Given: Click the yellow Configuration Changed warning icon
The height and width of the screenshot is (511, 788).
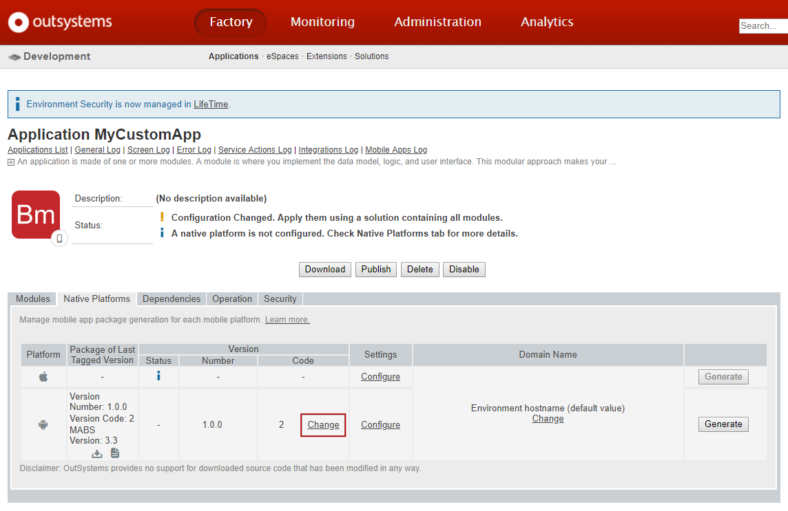Looking at the screenshot, I should point(162,217).
